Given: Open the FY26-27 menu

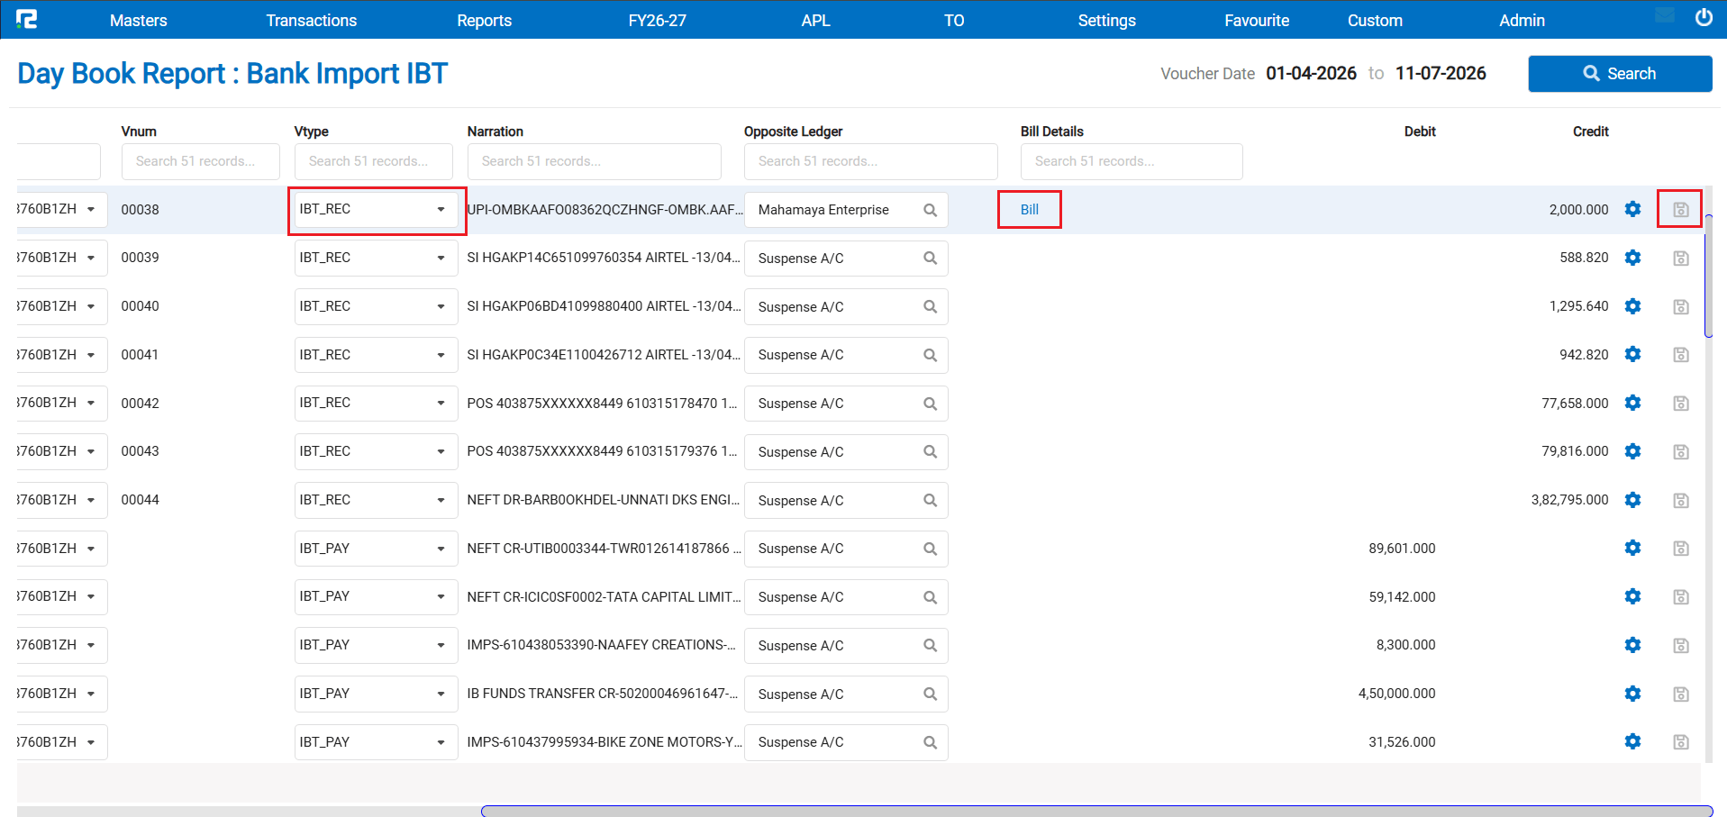Looking at the screenshot, I should (657, 20).
